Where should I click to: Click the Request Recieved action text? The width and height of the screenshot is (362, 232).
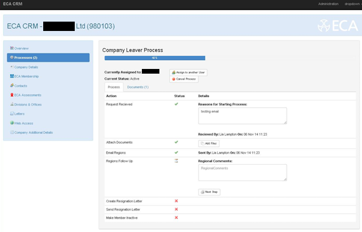pos(119,105)
